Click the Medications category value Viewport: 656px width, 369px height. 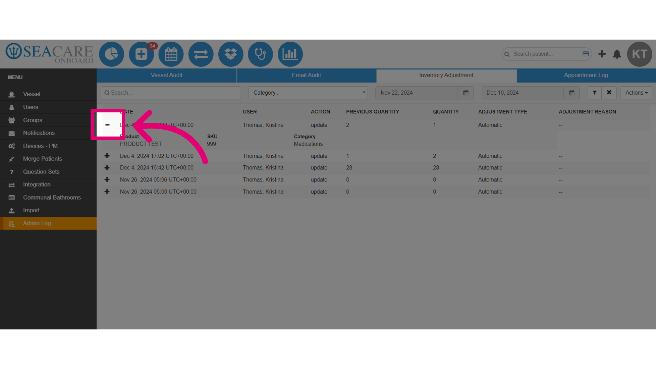point(308,144)
